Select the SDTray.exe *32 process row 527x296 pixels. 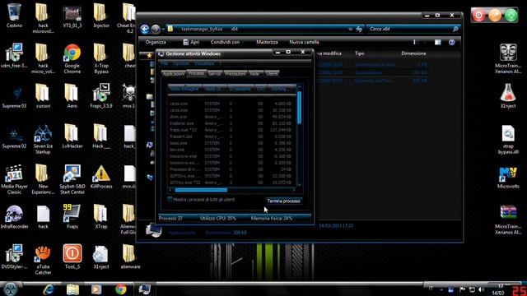(x=231, y=183)
